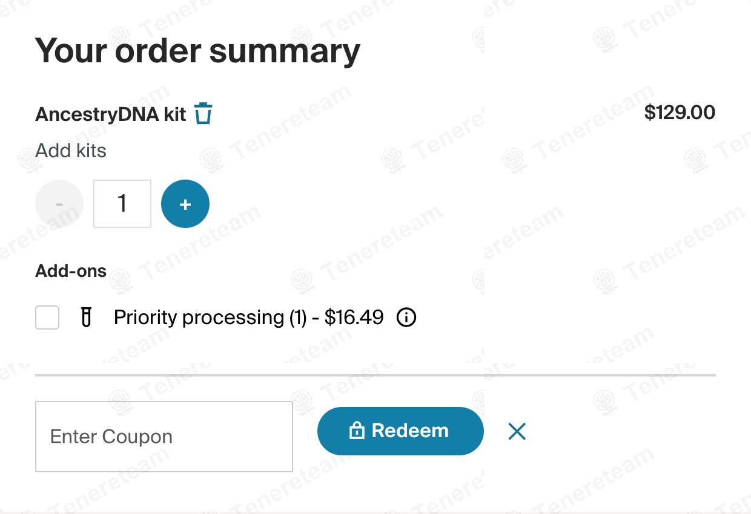
Task: Click the Priority processing label text
Action: 199,317
